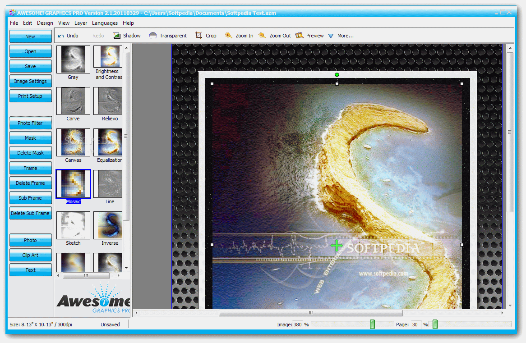Click the Photo Filter button
Viewport: 526px width, 343px height.
(31, 123)
